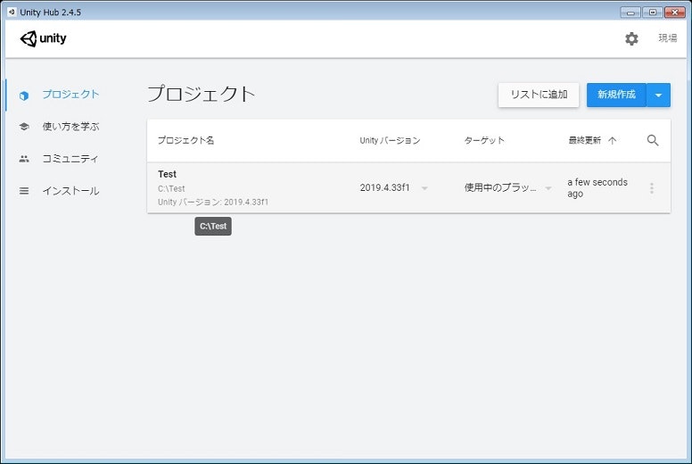Close the Unity Hub window
The height and width of the screenshot is (464, 692).
pos(675,12)
